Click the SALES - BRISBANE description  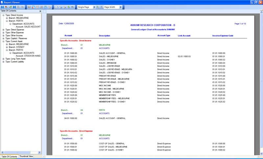pyautogui.click(x=108, y=63)
